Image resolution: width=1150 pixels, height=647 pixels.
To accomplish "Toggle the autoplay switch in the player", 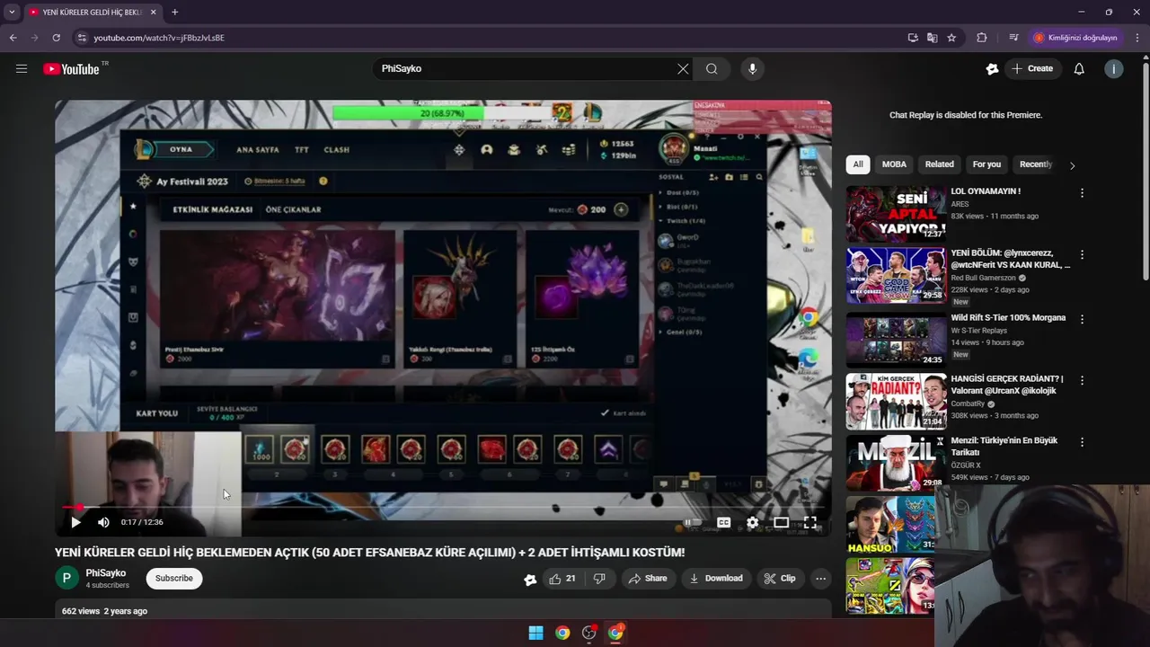I will point(692,522).
